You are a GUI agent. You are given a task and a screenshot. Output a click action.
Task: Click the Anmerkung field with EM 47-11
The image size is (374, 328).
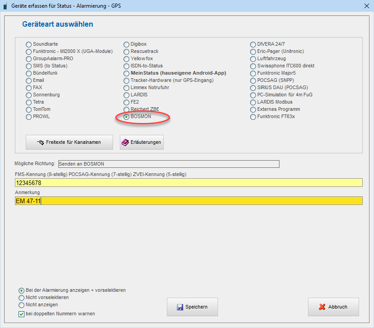pyautogui.click(x=188, y=200)
